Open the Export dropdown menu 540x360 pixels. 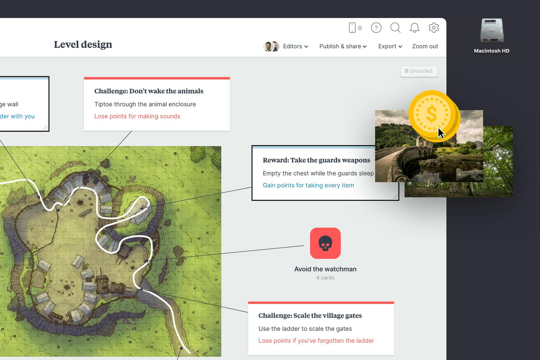tap(390, 46)
